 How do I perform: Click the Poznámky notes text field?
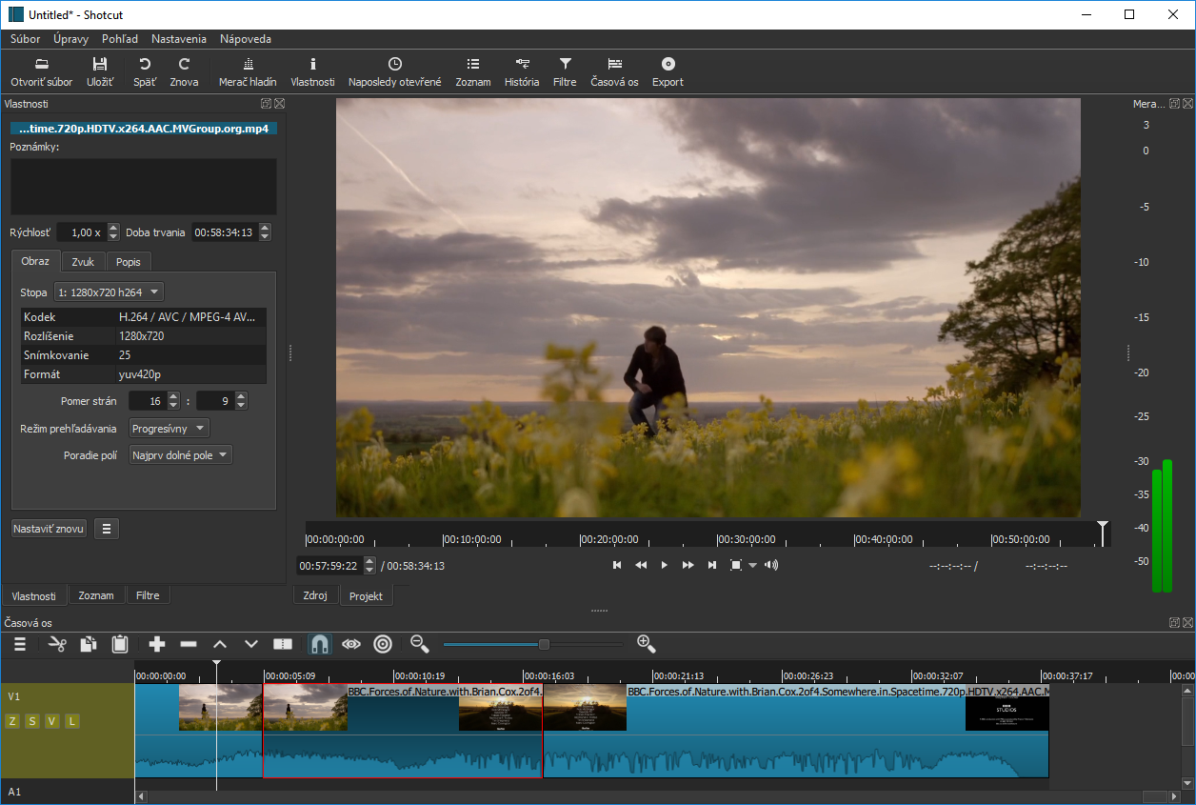tap(143, 187)
